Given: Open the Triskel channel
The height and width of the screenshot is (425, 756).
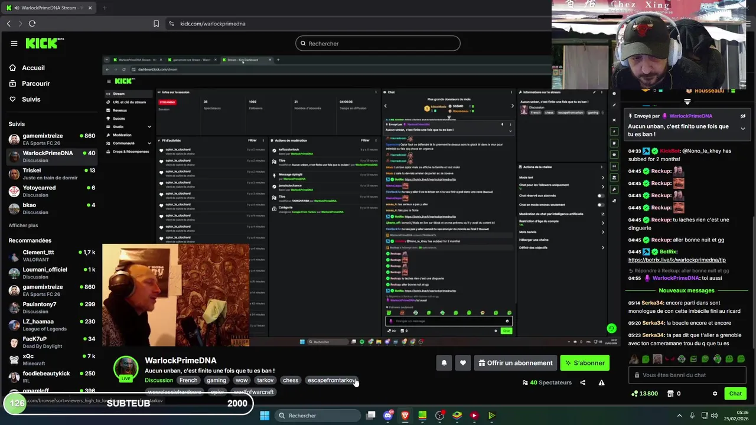Looking at the screenshot, I should click(x=52, y=174).
